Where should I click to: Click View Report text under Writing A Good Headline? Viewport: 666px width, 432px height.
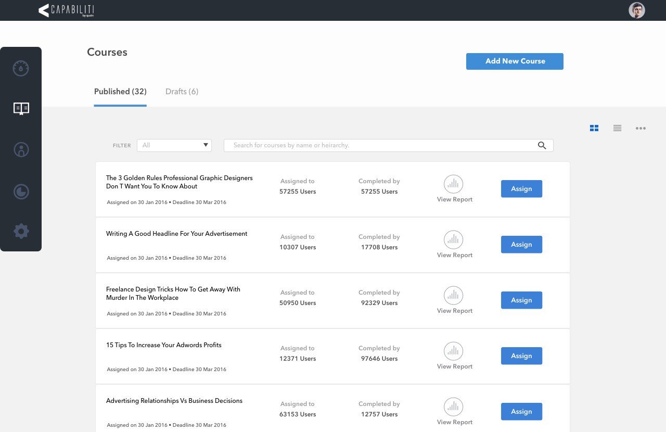[x=455, y=255]
